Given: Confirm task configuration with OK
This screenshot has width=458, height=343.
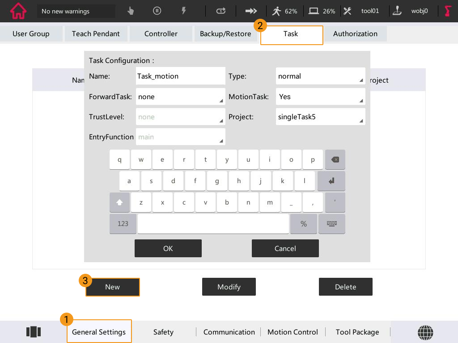Looking at the screenshot, I should [x=168, y=248].
